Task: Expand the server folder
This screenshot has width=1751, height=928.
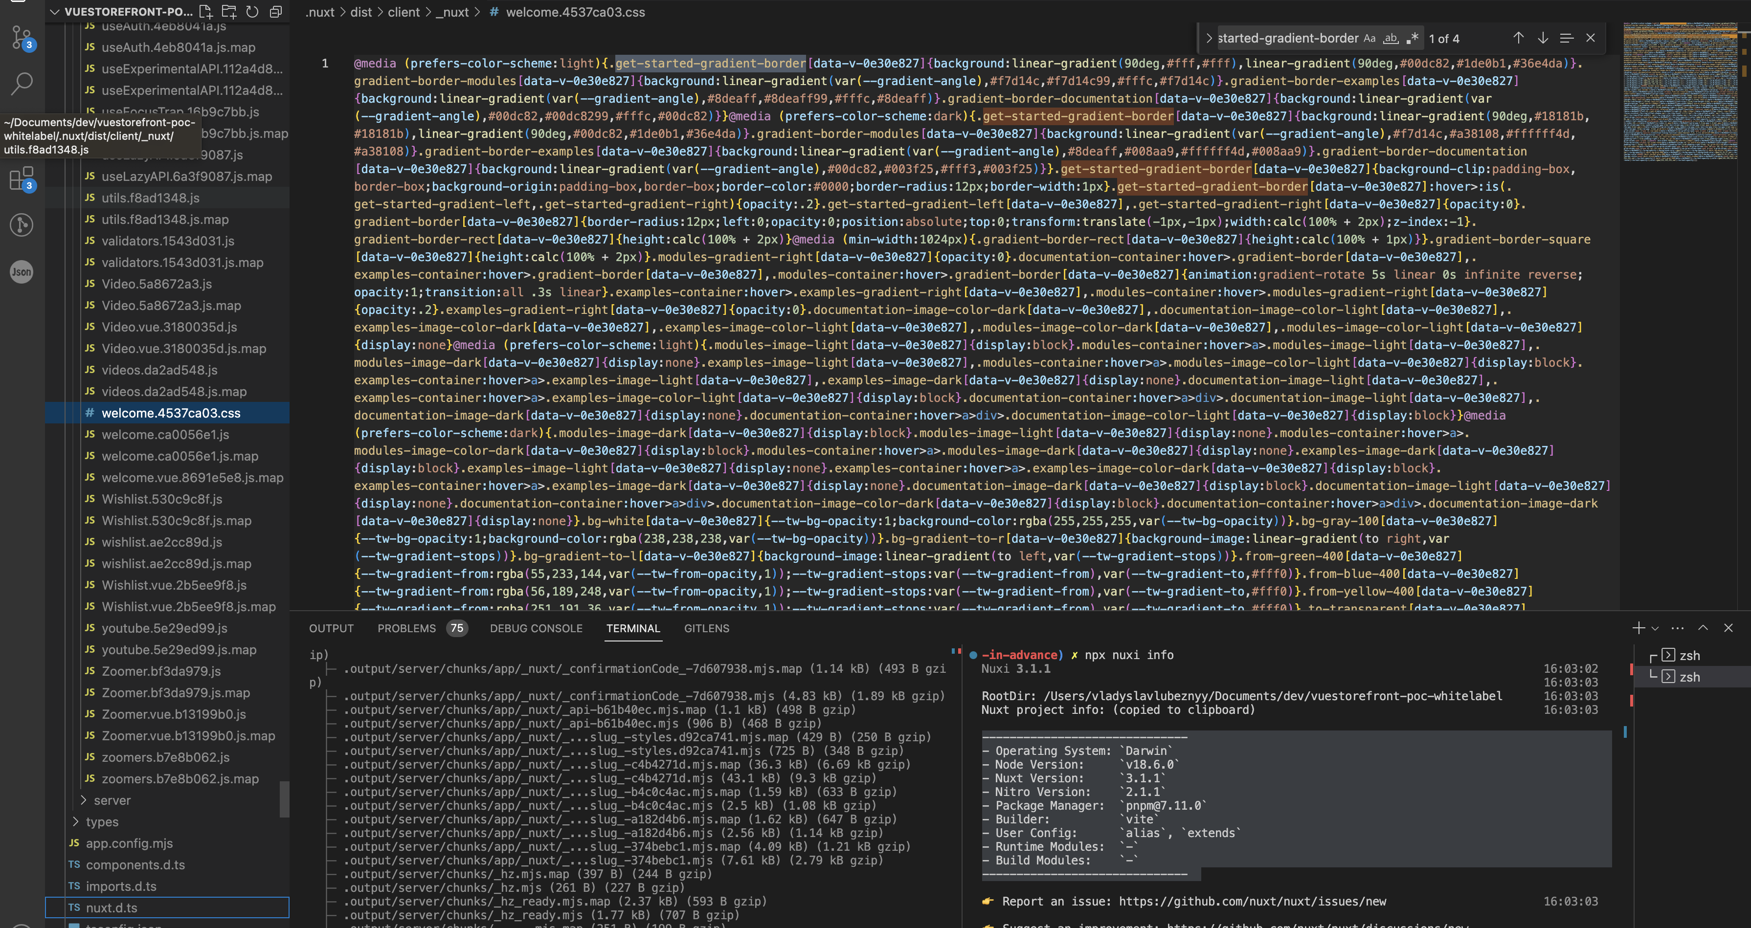Action: tap(112, 800)
